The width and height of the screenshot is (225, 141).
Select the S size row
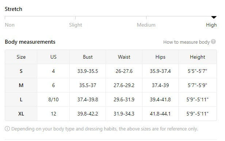tap(111, 71)
